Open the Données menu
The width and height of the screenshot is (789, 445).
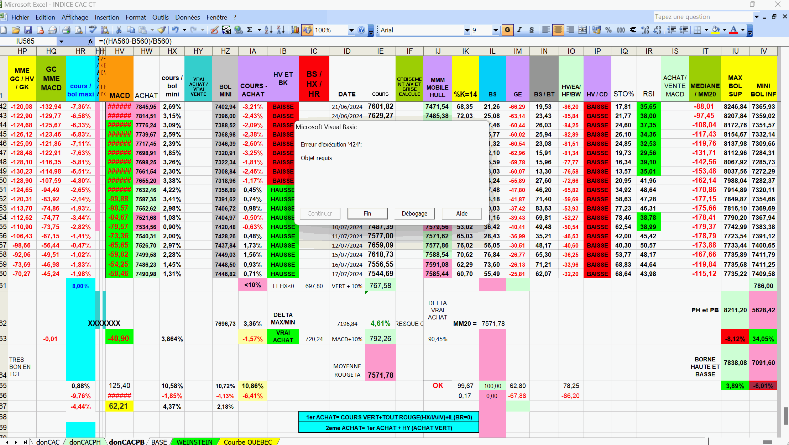(x=187, y=17)
